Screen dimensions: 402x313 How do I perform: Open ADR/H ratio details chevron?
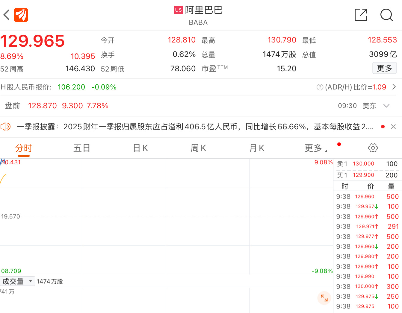click(394, 87)
